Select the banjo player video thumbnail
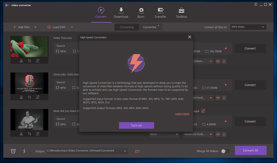The width and height of the screenshot is (277, 163). [29, 119]
